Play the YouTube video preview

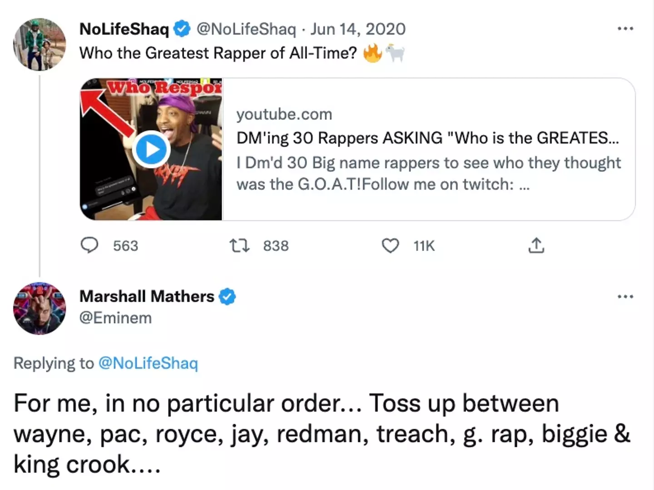151,149
